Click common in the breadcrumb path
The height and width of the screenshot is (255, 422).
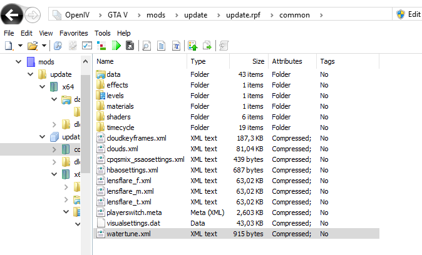pos(294,15)
